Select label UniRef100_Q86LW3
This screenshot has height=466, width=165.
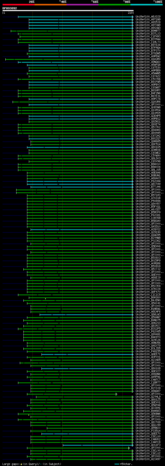click(x=148, y=315)
